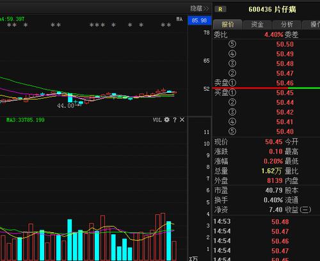Screen dimensions: 320x261
Task: Switch to the 分析 tab
Action: (x=287, y=25)
